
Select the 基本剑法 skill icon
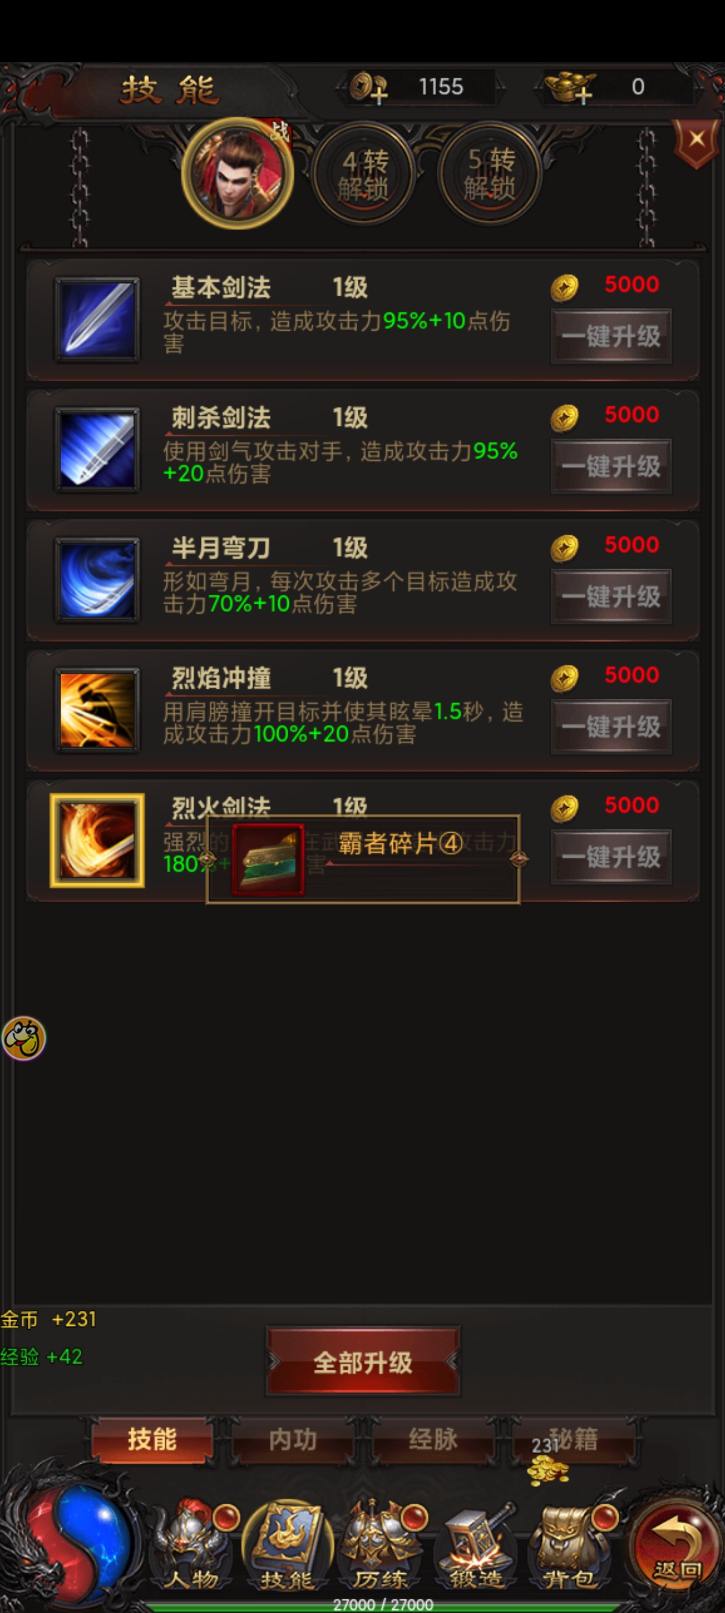coord(97,319)
